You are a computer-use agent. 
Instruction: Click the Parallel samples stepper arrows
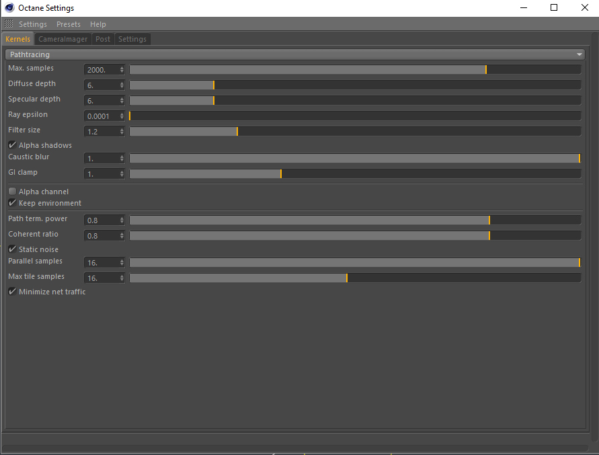click(x=122, y=263)
